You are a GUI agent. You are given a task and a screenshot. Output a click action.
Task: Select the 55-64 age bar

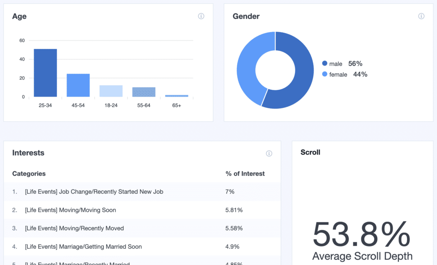(144, 92)
